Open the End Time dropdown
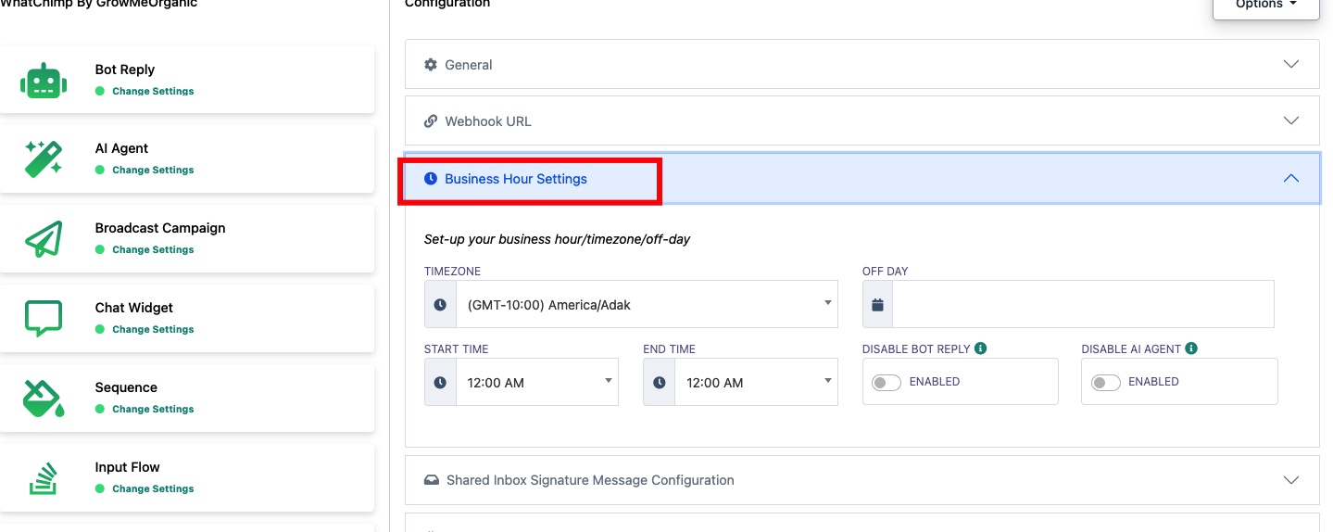The width and height of the screenshot is (1333, 532). click(756, 383)
